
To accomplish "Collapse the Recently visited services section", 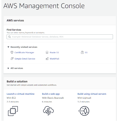I will (8, 47).
